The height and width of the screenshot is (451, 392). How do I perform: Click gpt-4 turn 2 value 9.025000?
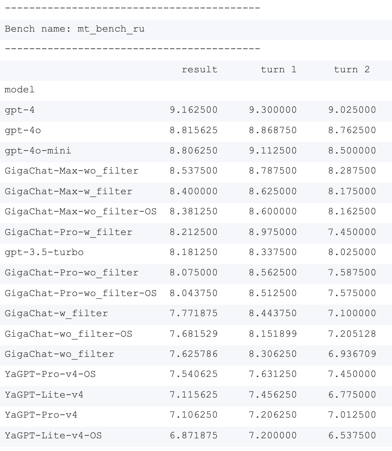click(352, 110)
